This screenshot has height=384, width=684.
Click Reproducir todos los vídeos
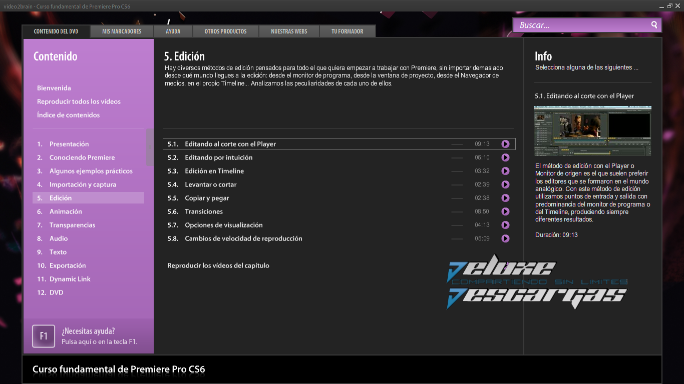79,101
